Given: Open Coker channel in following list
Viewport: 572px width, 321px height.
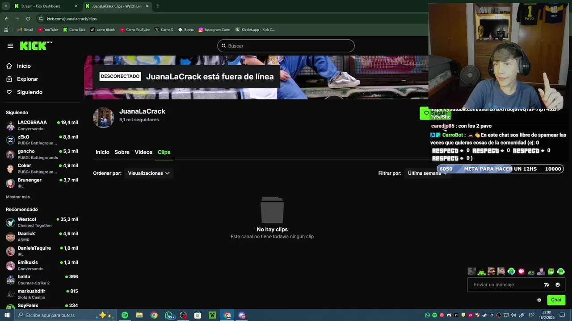Looking at the screenshot, I should coord(42,169).
